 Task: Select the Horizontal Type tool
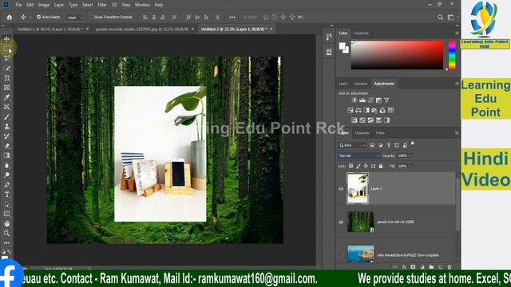click(x=6, y=195)
